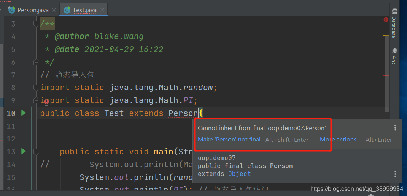Viewport: 407px width, 196px height.
Task: Click 'PI' in the static import line
Action: click(189, 100)
